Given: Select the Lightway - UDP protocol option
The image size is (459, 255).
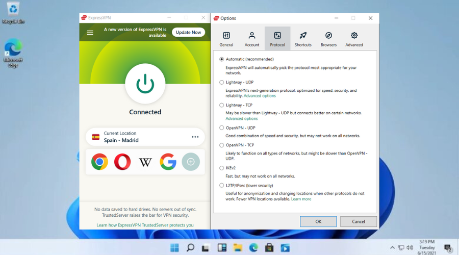Looking at the screenshot, I should point(222,82).
